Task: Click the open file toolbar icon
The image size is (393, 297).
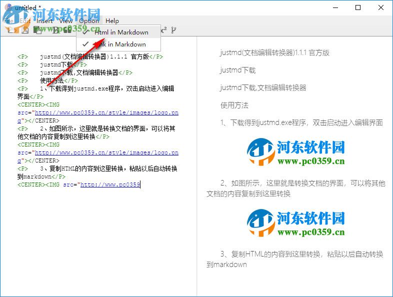Action: pyautogui.click(x=11, y=30)
